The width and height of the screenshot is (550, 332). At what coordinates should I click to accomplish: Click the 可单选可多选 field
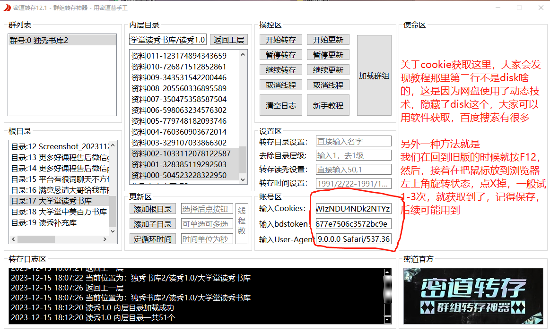[207, 224]
